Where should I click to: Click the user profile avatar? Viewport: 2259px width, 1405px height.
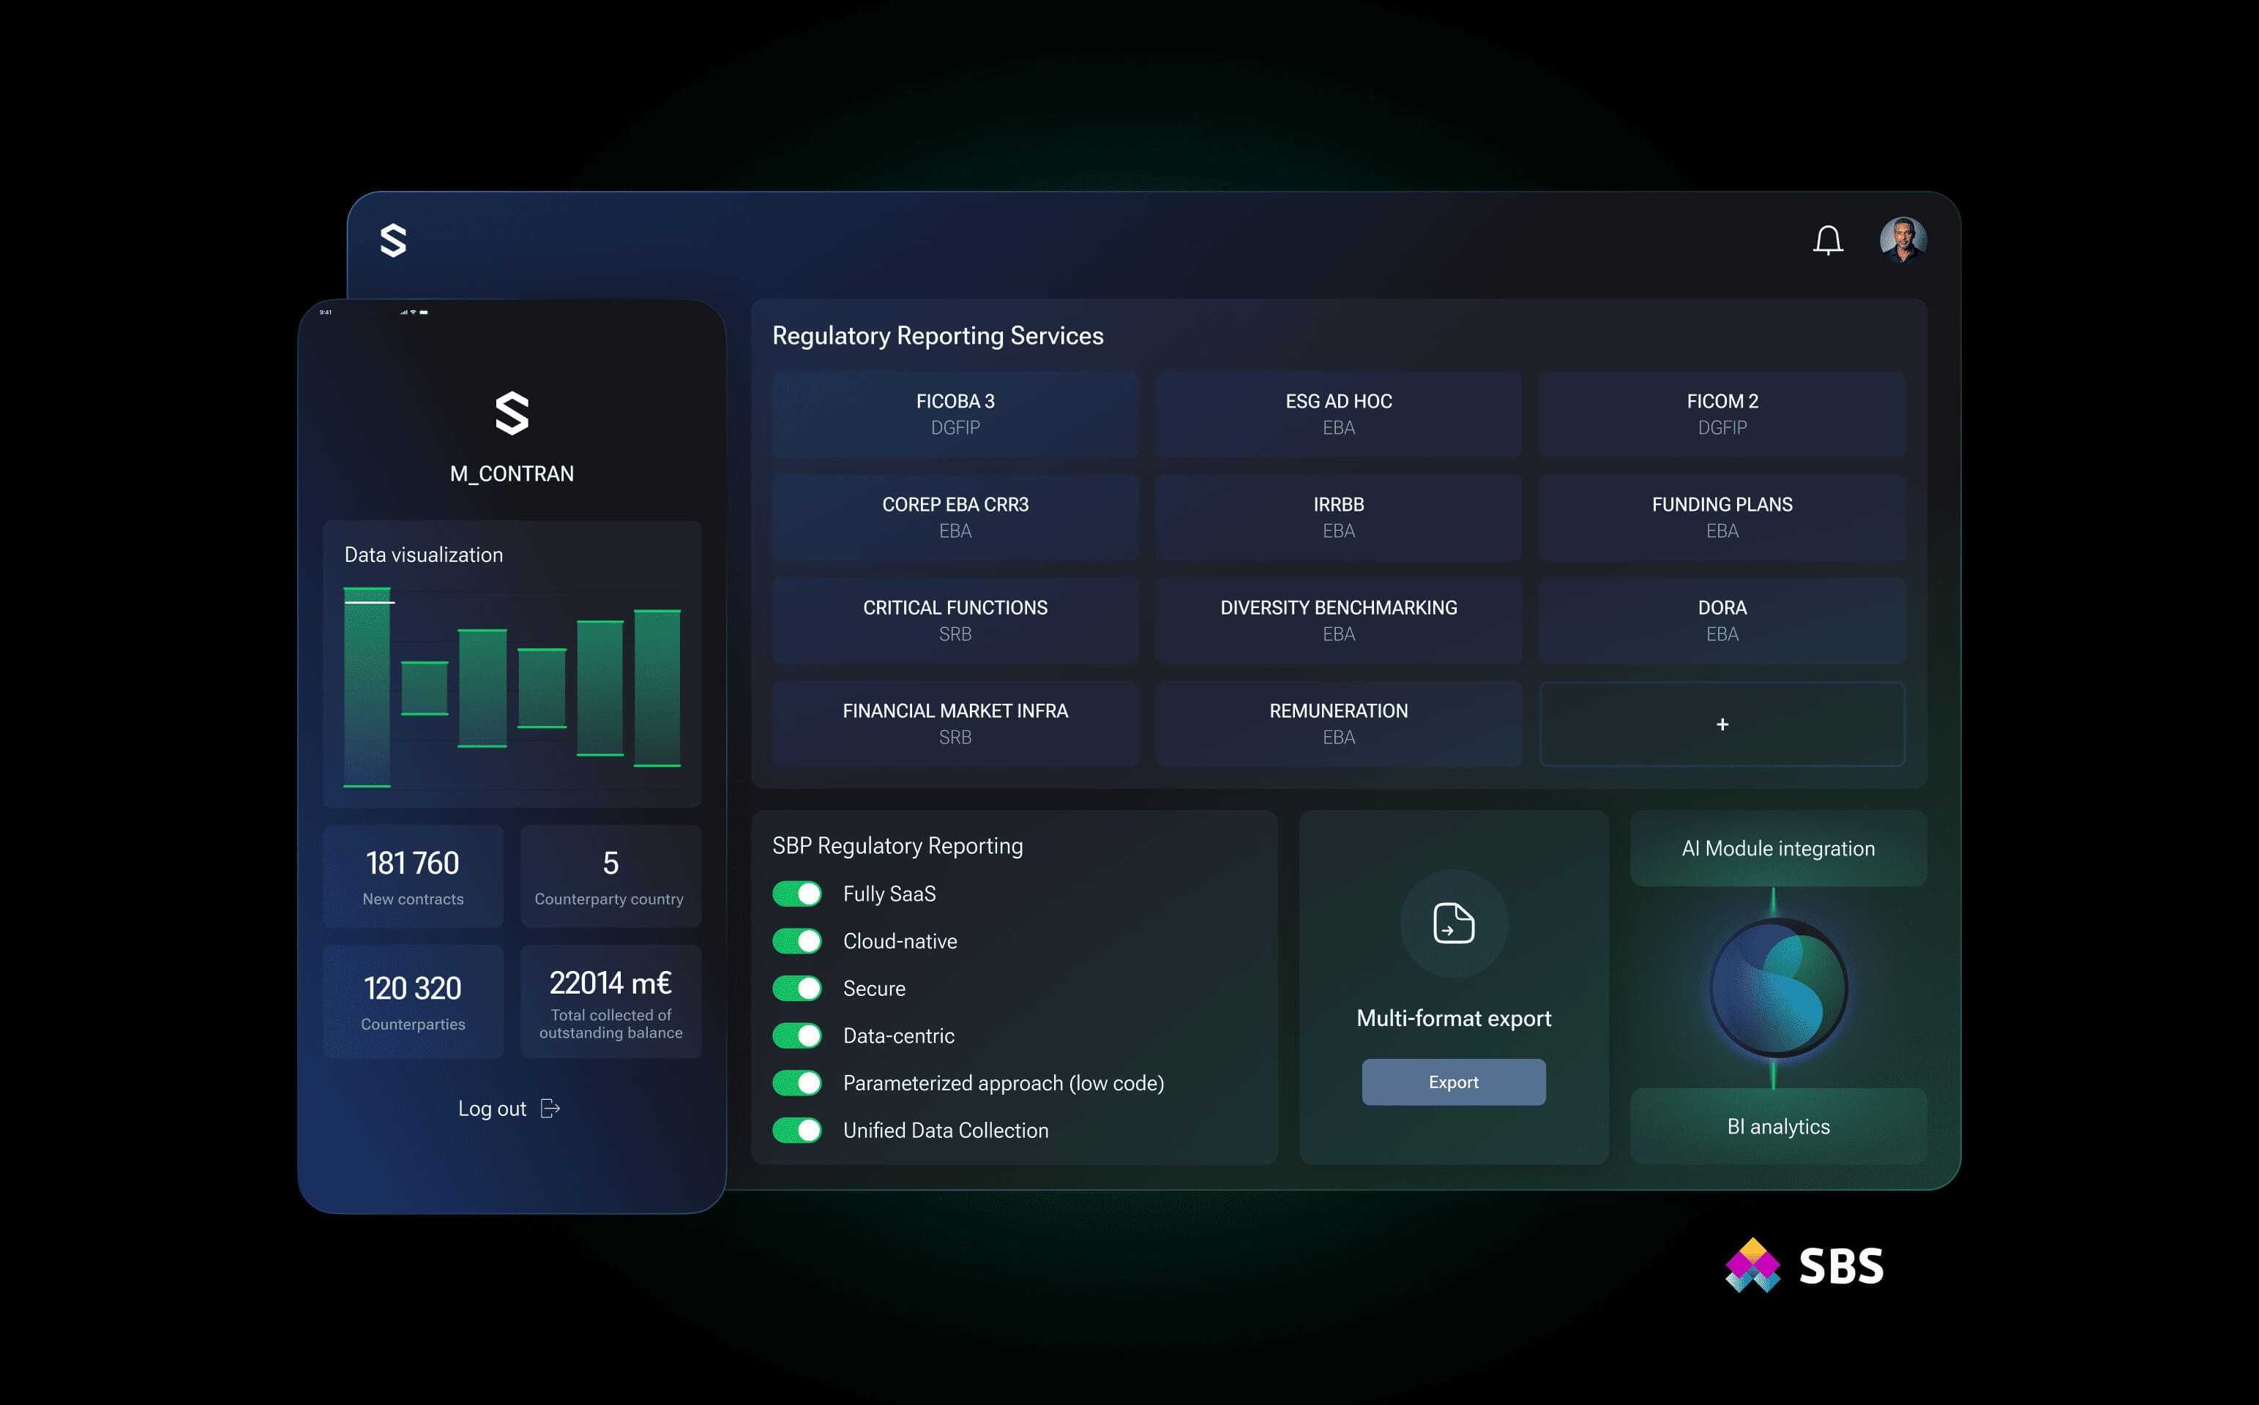click(x=1903, y=240)
